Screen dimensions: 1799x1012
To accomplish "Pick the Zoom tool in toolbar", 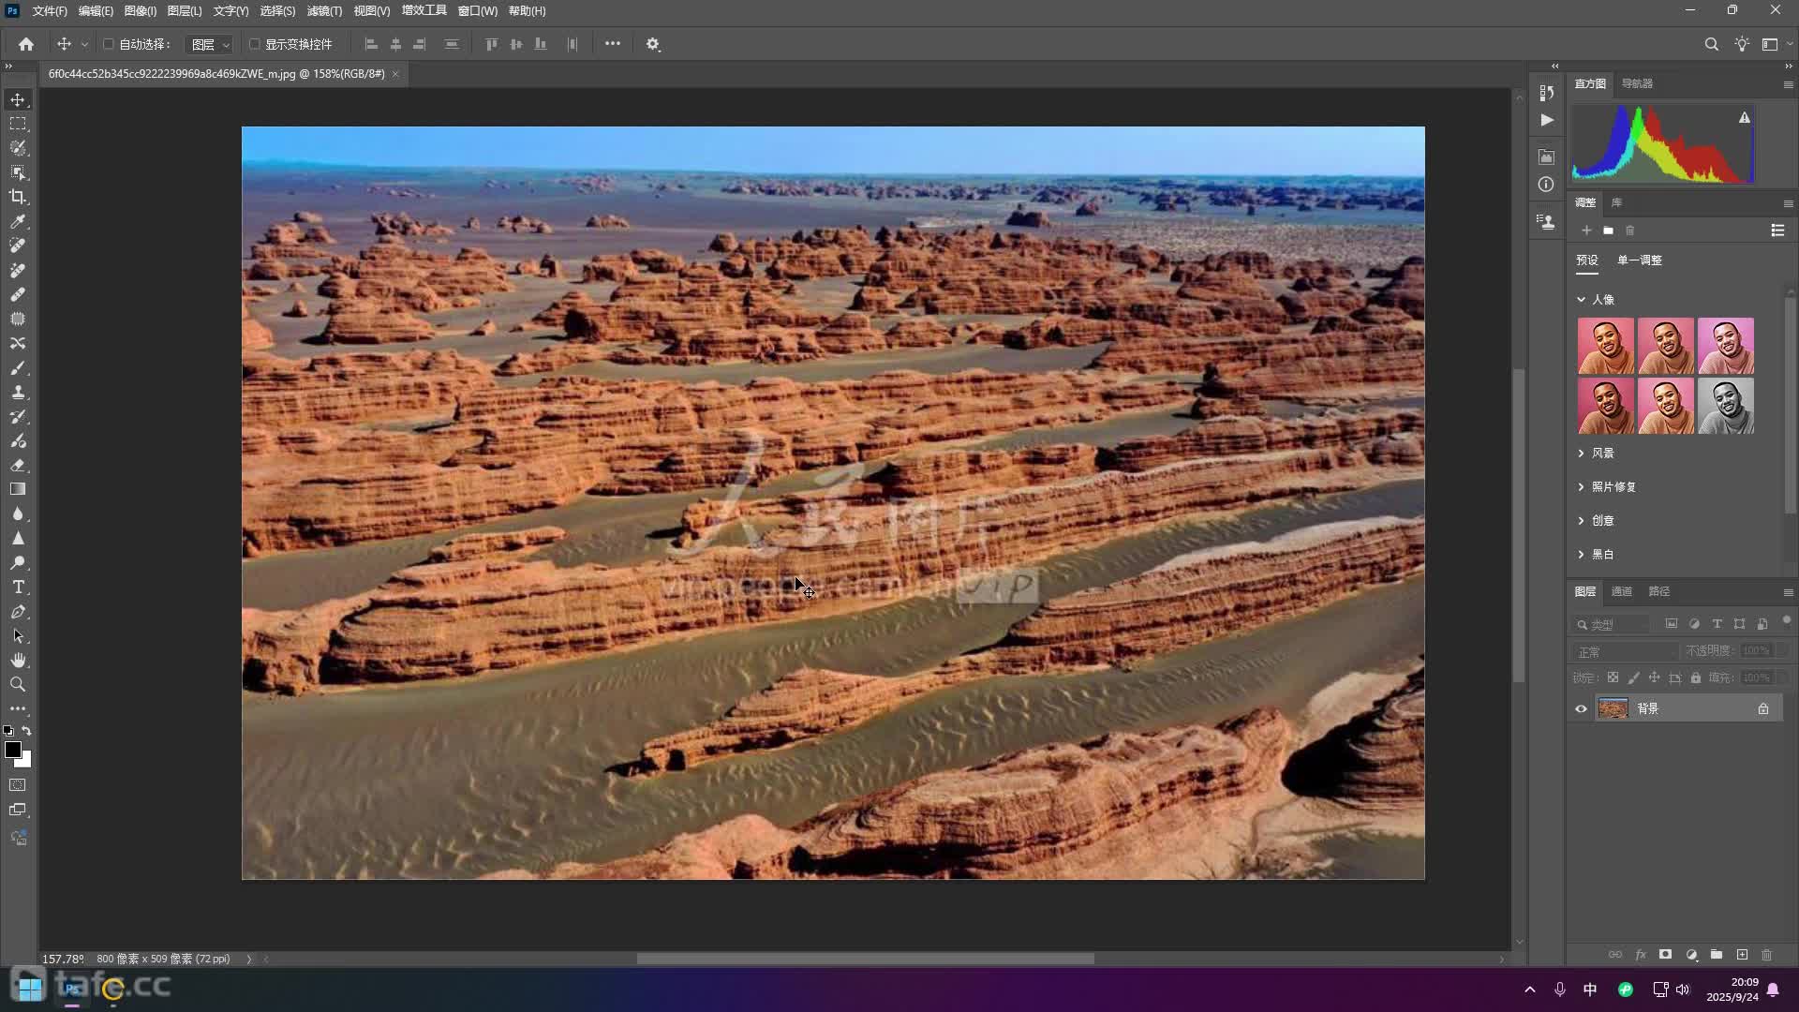I will pos(18,684).
